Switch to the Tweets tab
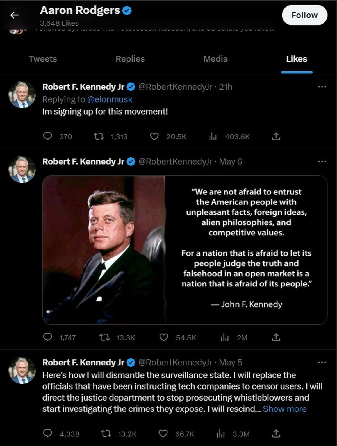The height and width of the screenshot is (446, 337). pos(43,59)
